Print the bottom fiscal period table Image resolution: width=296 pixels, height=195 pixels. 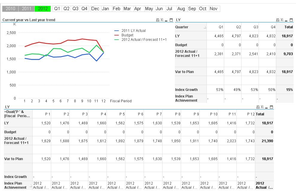(x=258, y=107)
